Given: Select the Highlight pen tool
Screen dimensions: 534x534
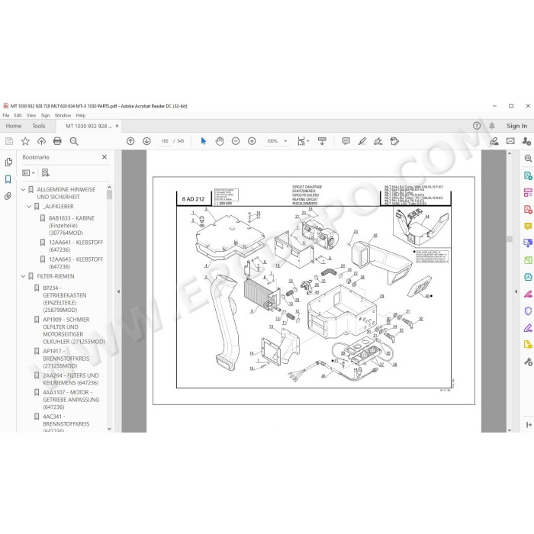Looking at the screenshot, I should click(362, 141).
